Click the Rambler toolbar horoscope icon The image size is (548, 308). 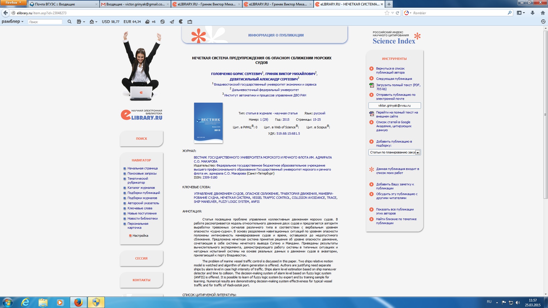tap(162, 22)
